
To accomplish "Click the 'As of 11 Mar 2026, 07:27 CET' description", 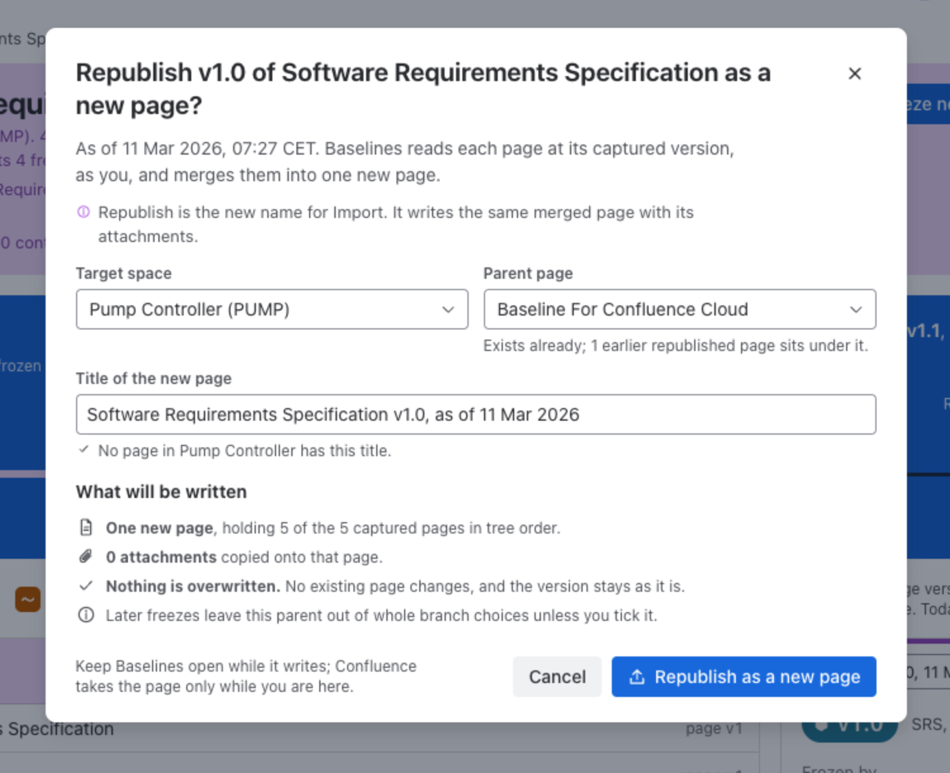I will click(405, 162).
